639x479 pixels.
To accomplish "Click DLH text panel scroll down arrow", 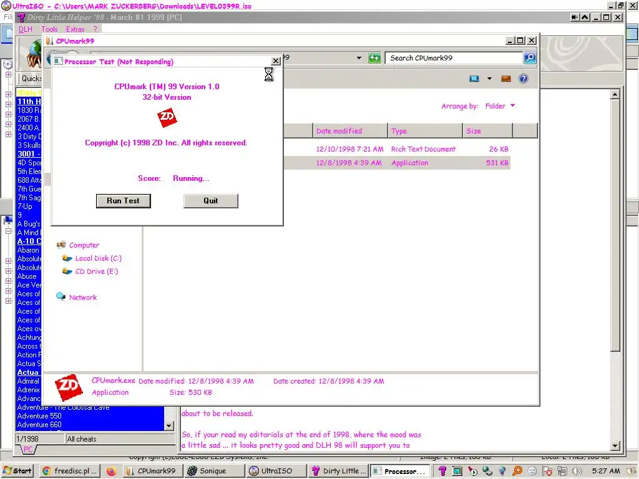I will (x=615, y=446).
